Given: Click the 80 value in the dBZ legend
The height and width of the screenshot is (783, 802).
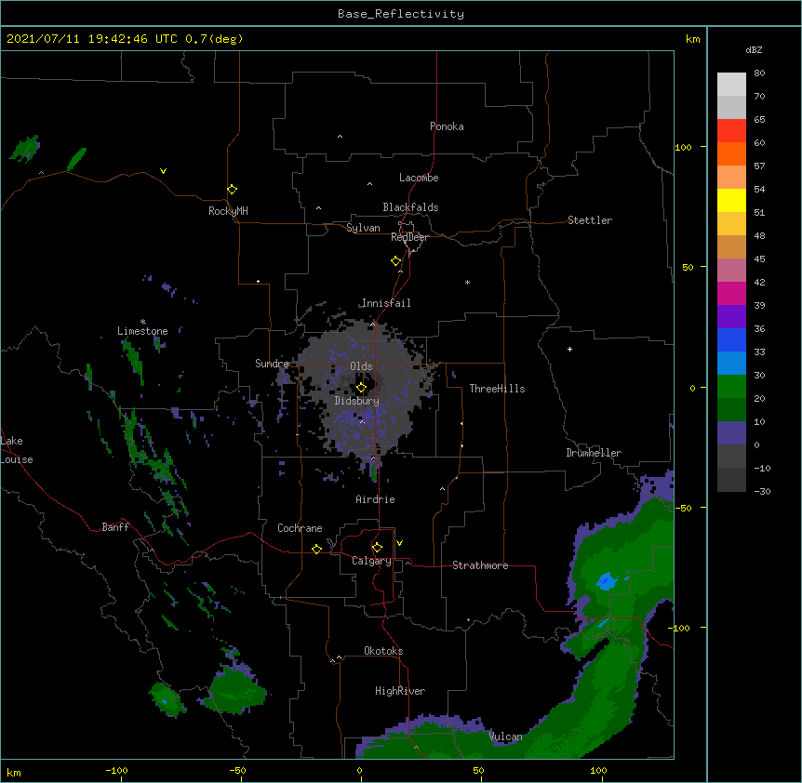Looking at the screenshot, I should click(759, 73).
